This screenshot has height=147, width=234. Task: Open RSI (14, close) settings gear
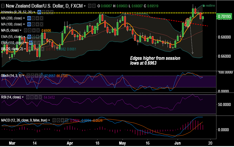[x=32, y=97]
